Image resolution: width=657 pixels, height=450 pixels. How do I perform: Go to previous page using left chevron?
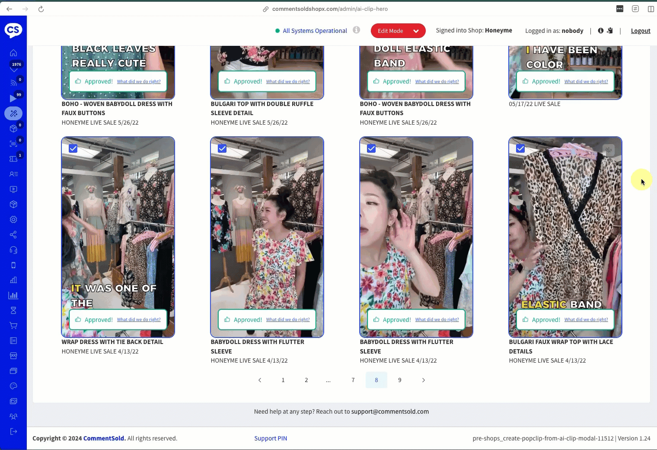coord(260,380)
